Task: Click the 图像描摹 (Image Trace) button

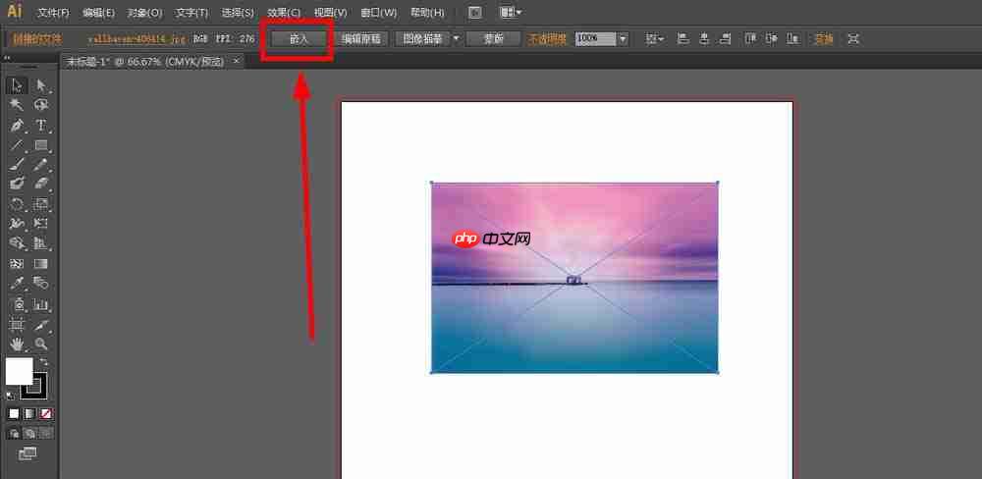Action: point(422,39)
